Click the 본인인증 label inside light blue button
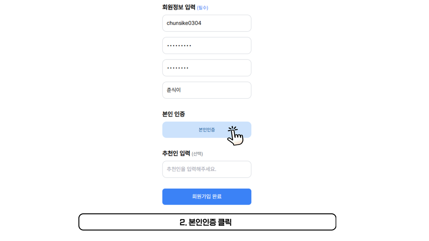429x241 pixels. coord(207,130)
